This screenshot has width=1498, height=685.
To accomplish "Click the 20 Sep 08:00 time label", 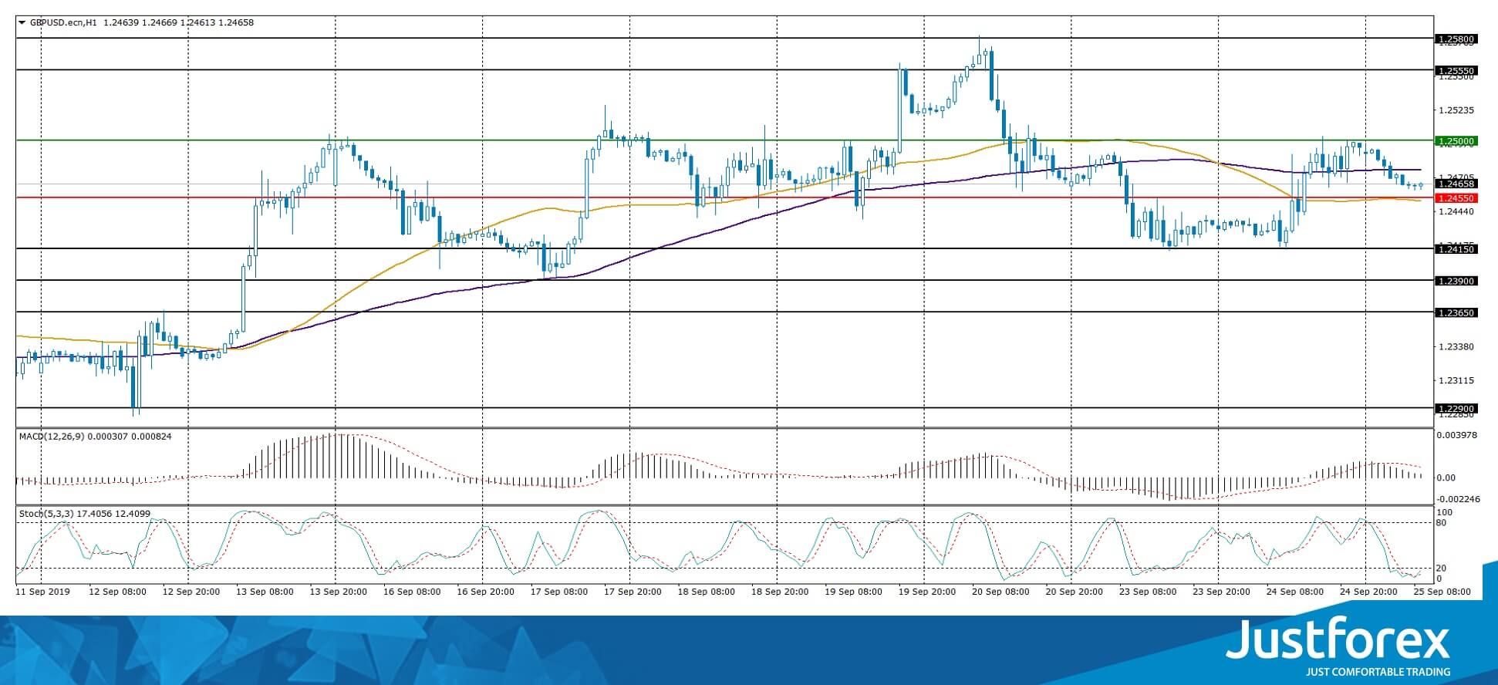I will click(x=1001, y=592).
